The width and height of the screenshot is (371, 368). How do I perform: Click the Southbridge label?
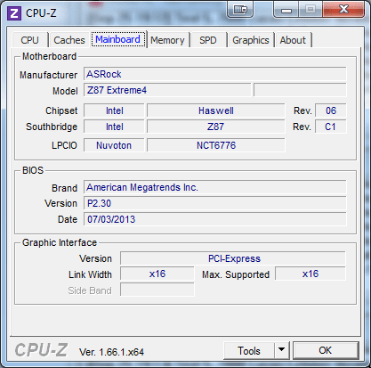point(52,127)
